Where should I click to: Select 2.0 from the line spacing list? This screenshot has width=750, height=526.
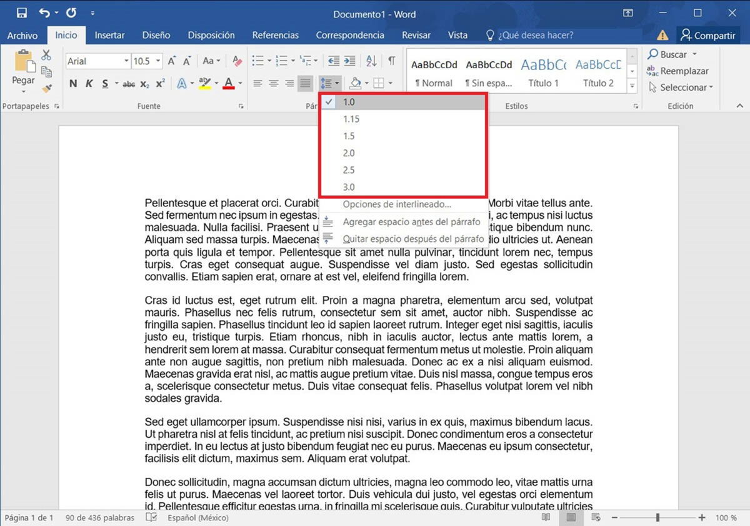(349, 153)
